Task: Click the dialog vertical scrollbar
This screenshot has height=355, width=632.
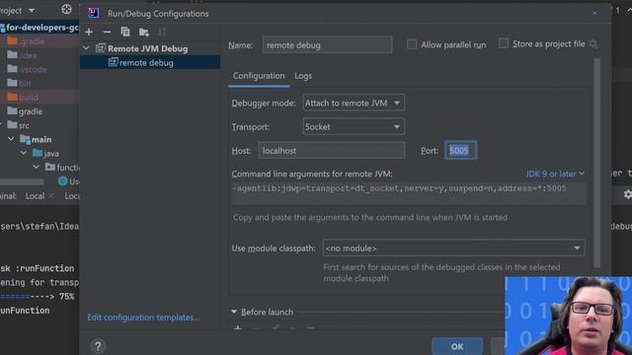Action: [x=596, y=163]
